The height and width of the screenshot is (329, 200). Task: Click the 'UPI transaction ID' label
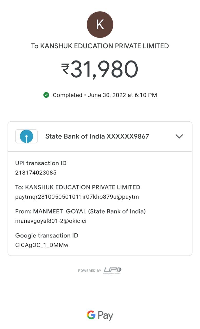[41, 163]
